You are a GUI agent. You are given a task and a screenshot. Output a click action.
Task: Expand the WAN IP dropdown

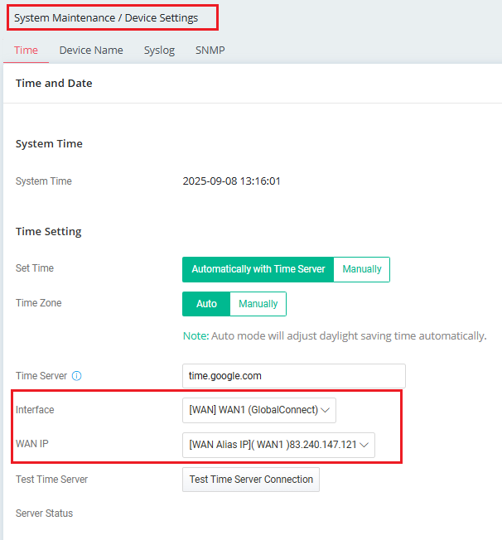pyautogui.click(x=278, y=445)
